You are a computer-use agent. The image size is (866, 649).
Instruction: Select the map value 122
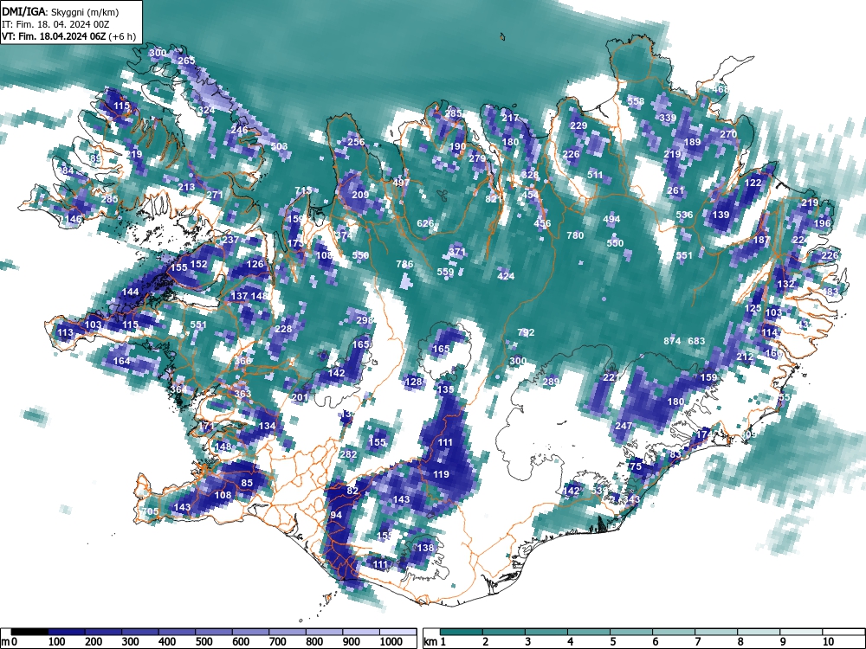753,183
